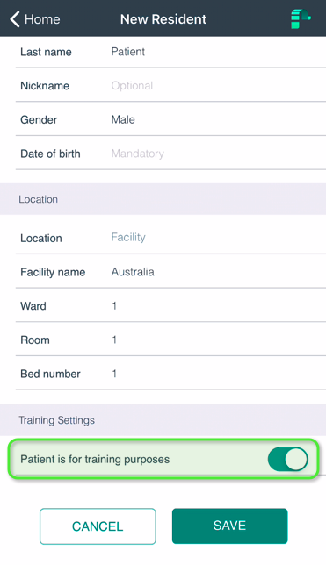Select the Location section header
326x565 pixels.
coord(163,199)
